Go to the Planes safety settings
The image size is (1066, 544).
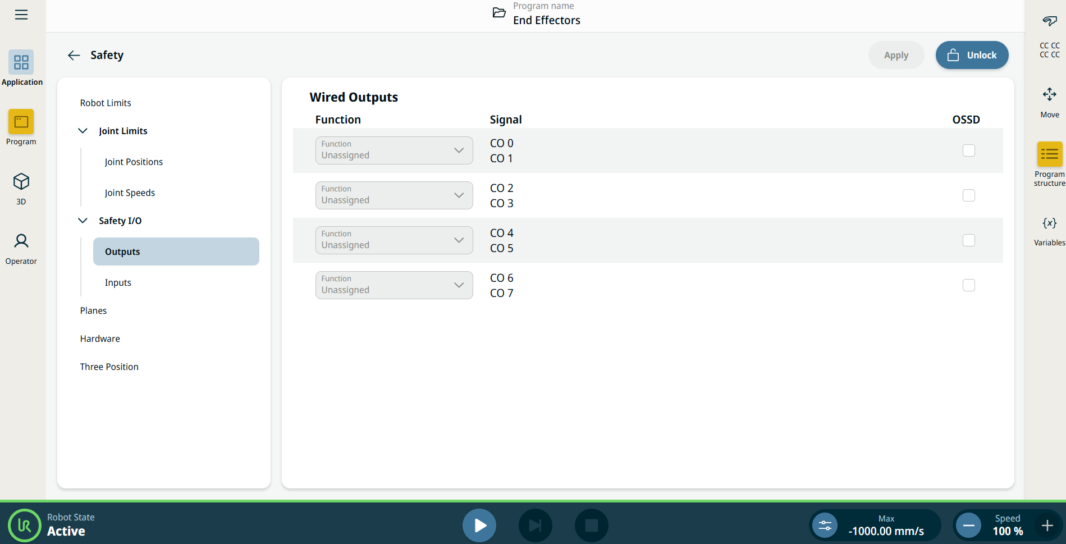pyautogui.click(x=93, y=310)
